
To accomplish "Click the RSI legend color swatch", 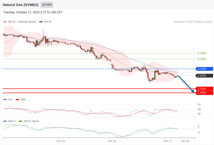I will [5, 100].
